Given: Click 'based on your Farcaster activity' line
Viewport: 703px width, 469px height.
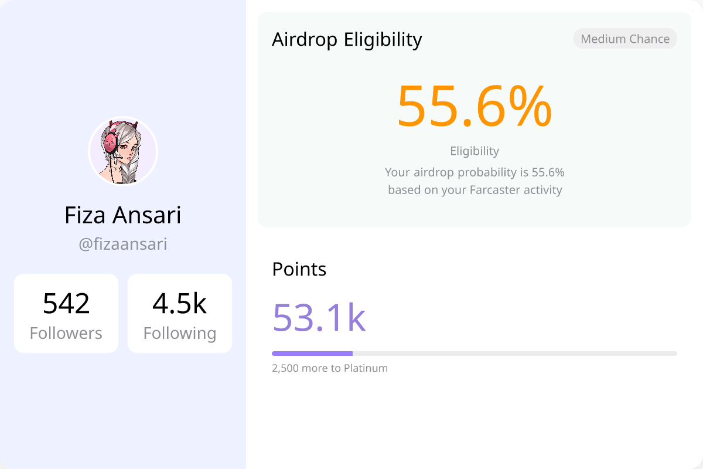Looking at the screenshot, I should 475,190.
